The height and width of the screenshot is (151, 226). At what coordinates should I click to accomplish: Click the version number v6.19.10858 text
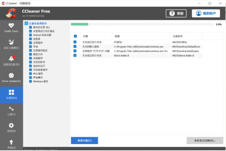[x=33, y=16]
